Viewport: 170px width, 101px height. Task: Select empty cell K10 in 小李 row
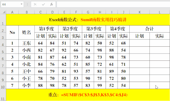click(x=139, y=85)
